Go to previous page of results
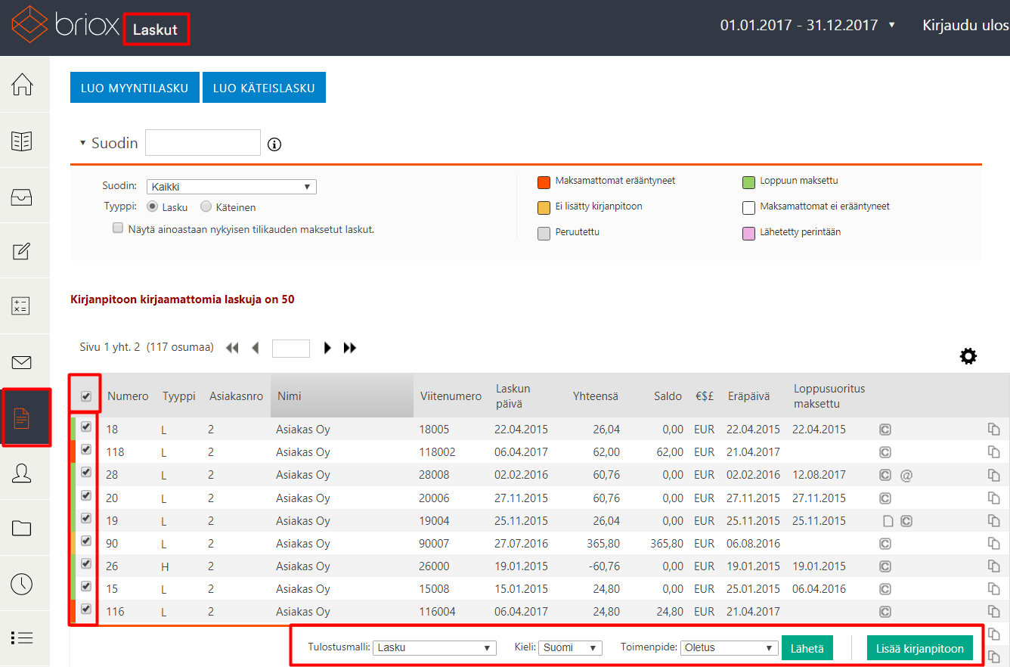This screenshot has width=1010, height=667. tap(255, 348)
